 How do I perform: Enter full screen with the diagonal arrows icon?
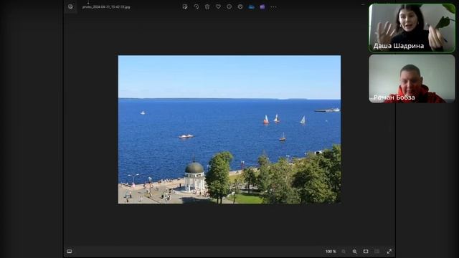[389, 252]
